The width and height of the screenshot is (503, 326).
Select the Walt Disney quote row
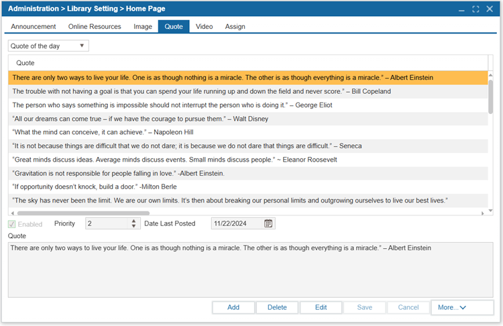click(x=248, y=119)
